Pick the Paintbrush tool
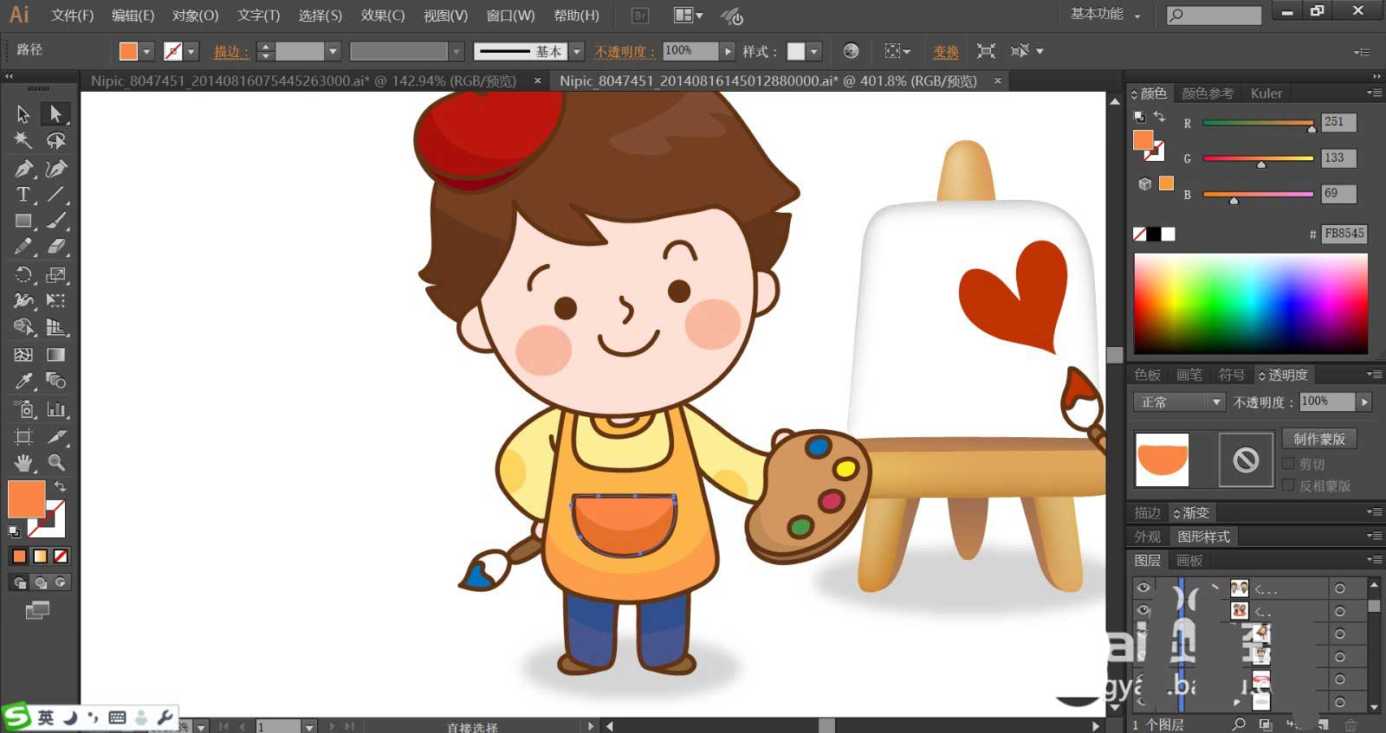Screen dimensions: 1386x733 point(55,222)
